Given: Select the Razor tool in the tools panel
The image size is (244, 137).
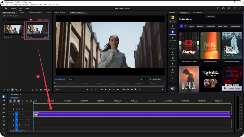Looking at the screenshot, I should tap(4, 109).
